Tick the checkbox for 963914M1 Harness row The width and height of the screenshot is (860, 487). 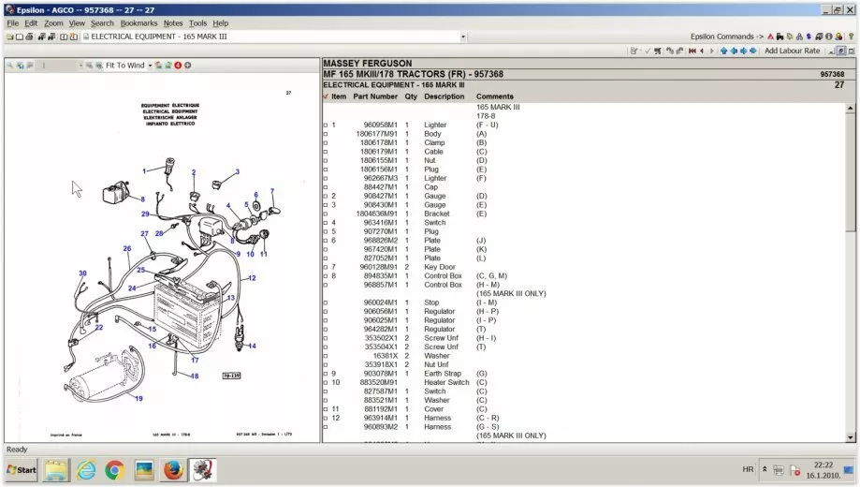coord(326,419)
